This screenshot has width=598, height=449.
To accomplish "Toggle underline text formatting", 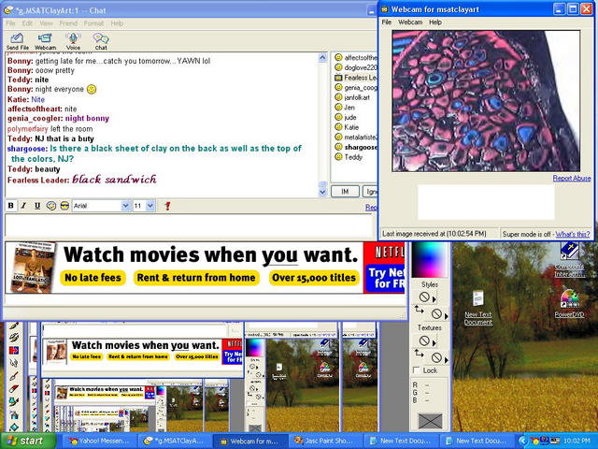I will (37, 206).
